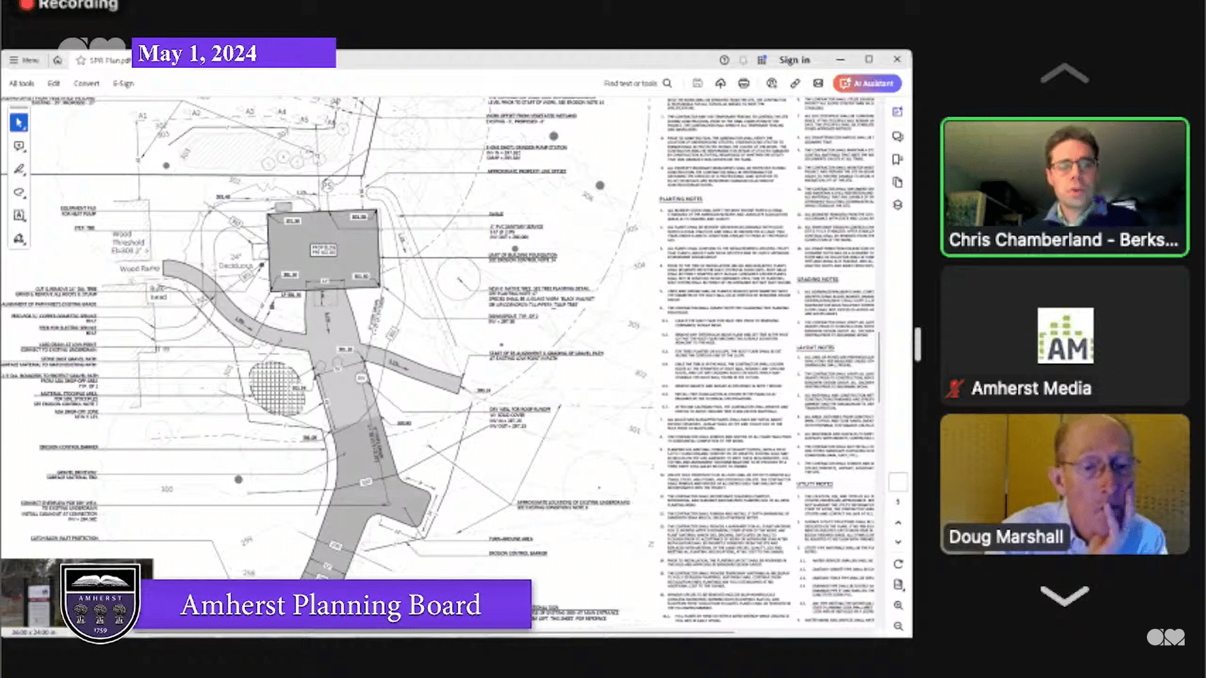Click the Print file icon
This screenshot has width=1206, height=678.
tap(743, 84)
